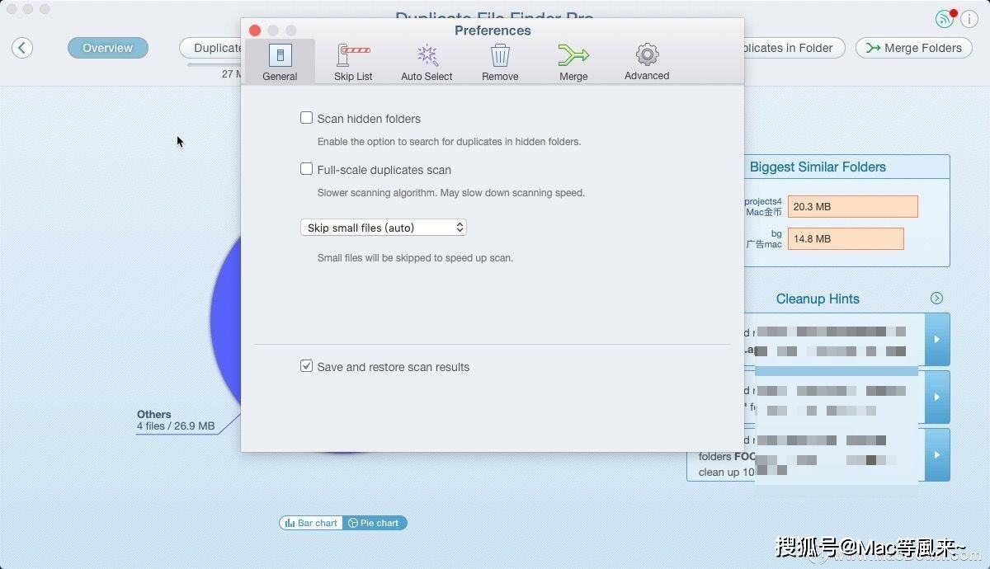The image size is (990, 569).
Task: Open the Remove preferences tab
Action: tap(500, 61)
